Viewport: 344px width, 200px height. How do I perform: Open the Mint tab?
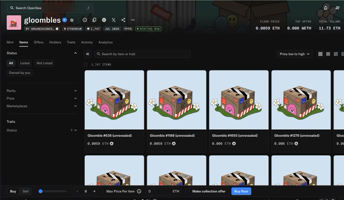point(10,42)
